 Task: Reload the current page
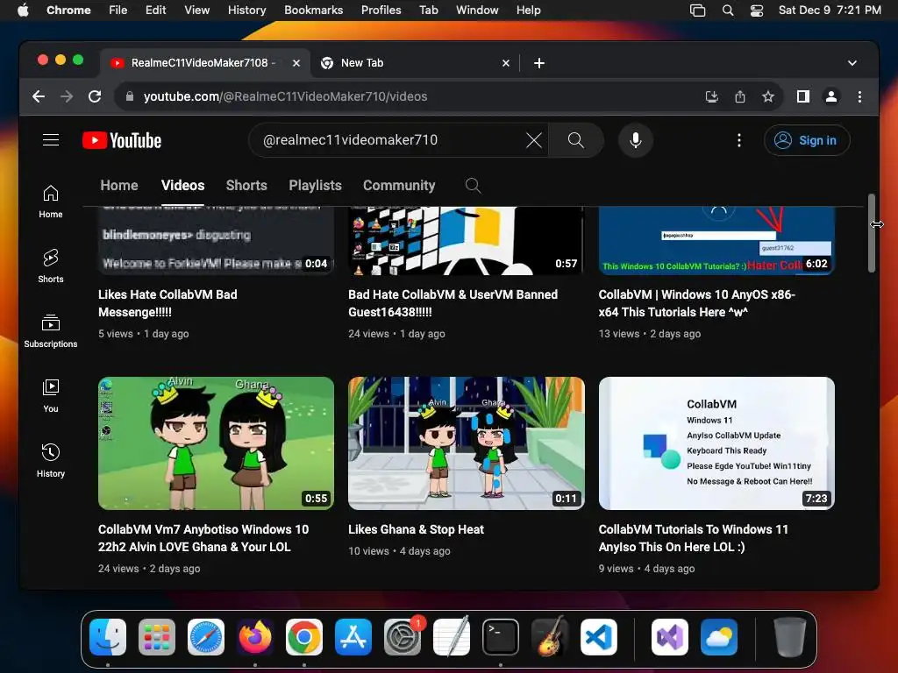[x=95, y=96]
